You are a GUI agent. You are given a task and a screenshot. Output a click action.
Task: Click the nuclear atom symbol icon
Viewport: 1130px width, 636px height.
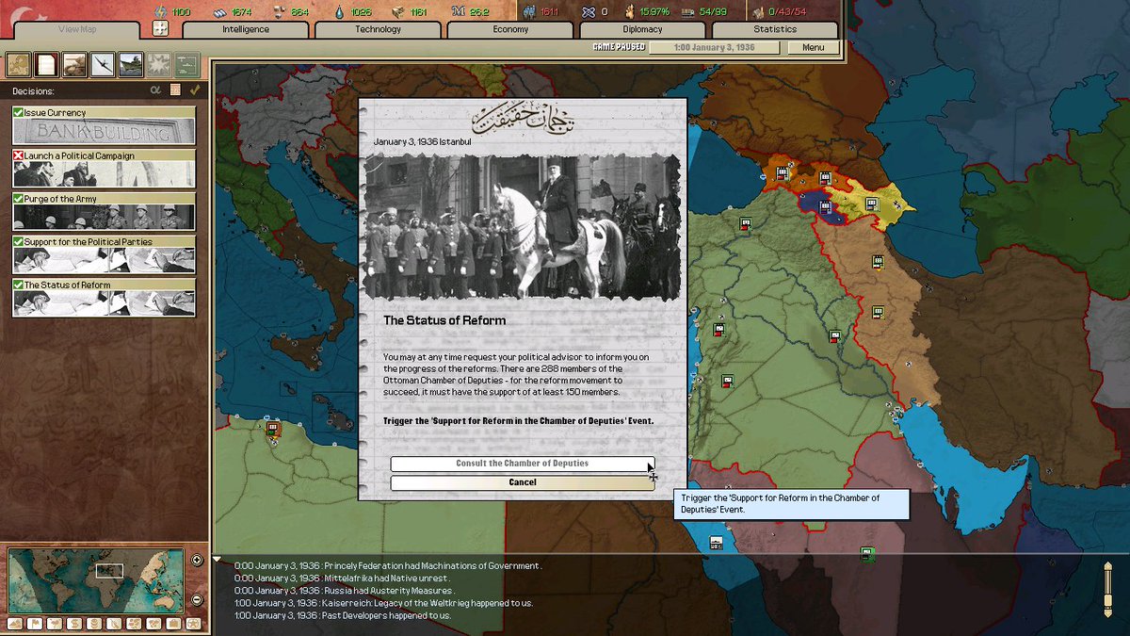coord(590,11)
